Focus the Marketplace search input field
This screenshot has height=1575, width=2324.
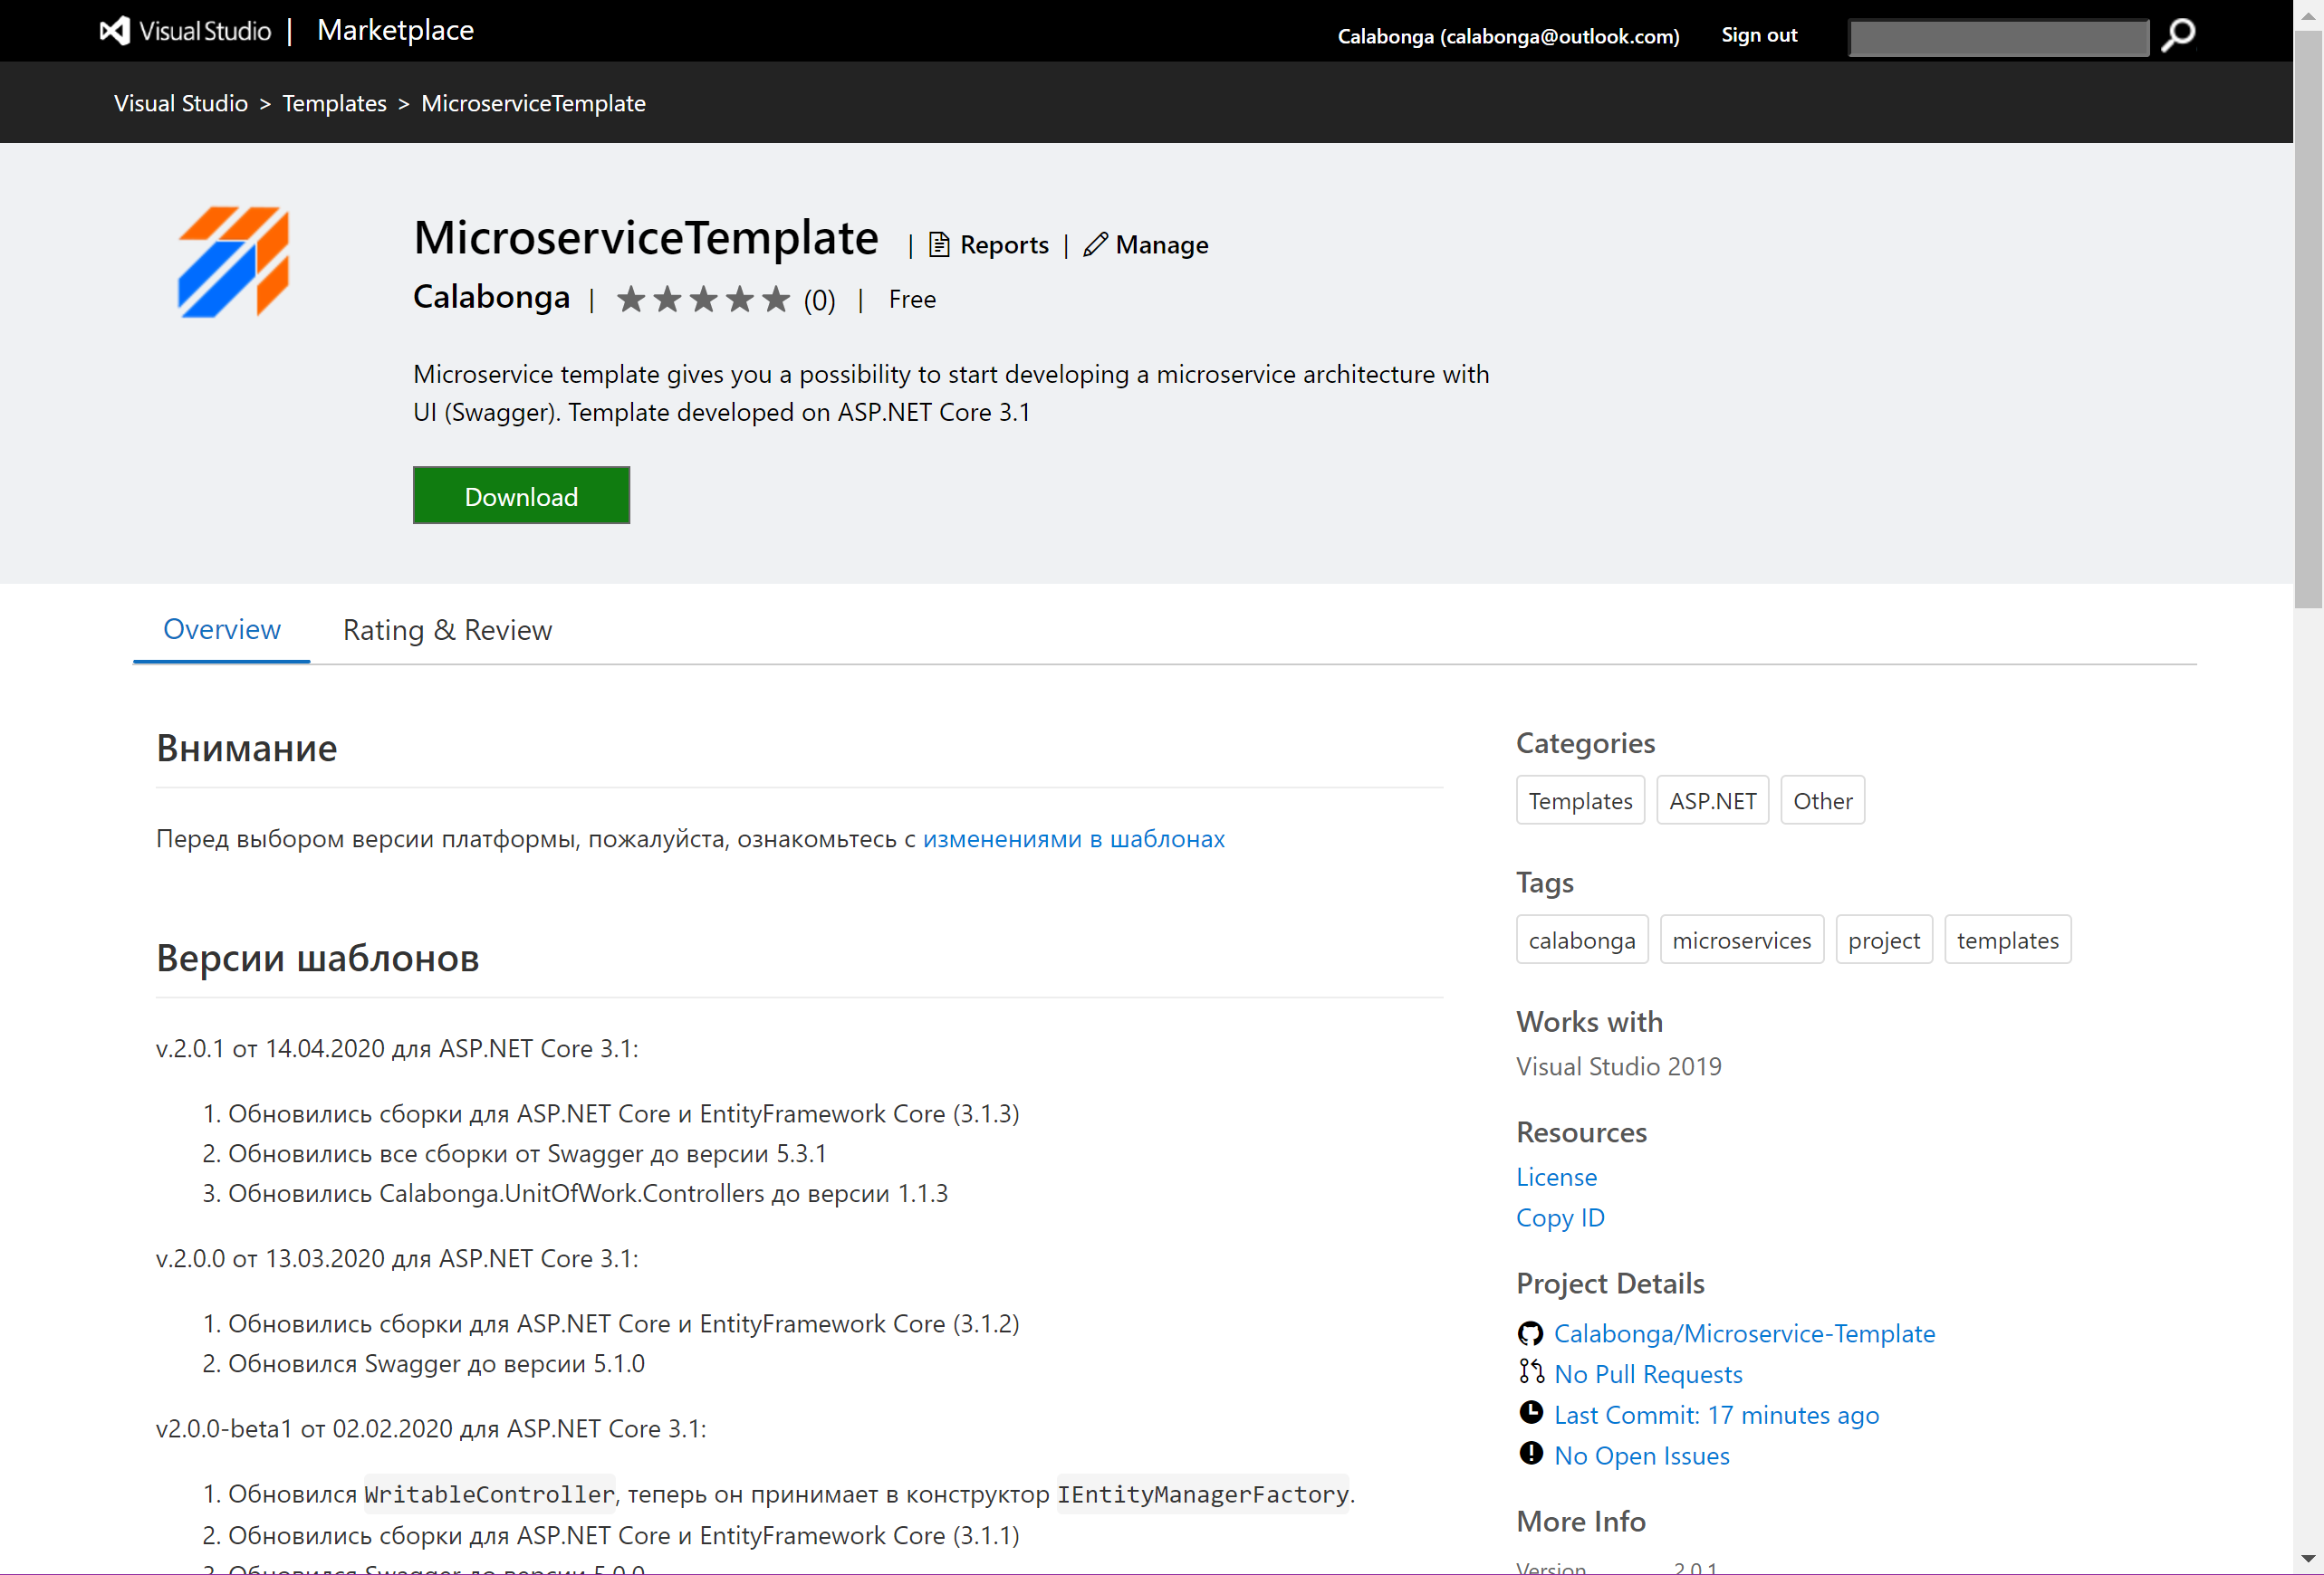tap(1997, 37)
